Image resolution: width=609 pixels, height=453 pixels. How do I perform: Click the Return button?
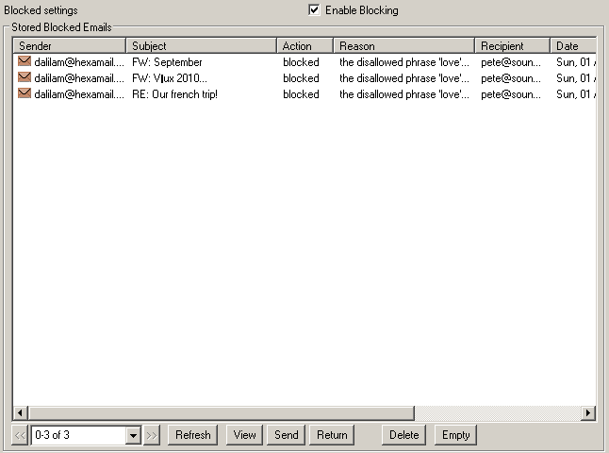click(332, 435)
